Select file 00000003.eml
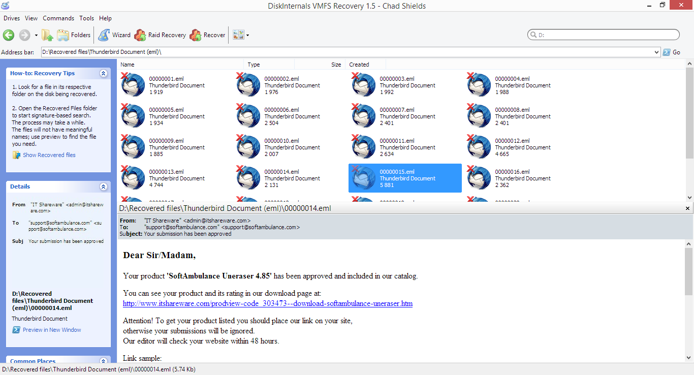The width and height of the screenshot is (694, 375). (x=406, y=85)
